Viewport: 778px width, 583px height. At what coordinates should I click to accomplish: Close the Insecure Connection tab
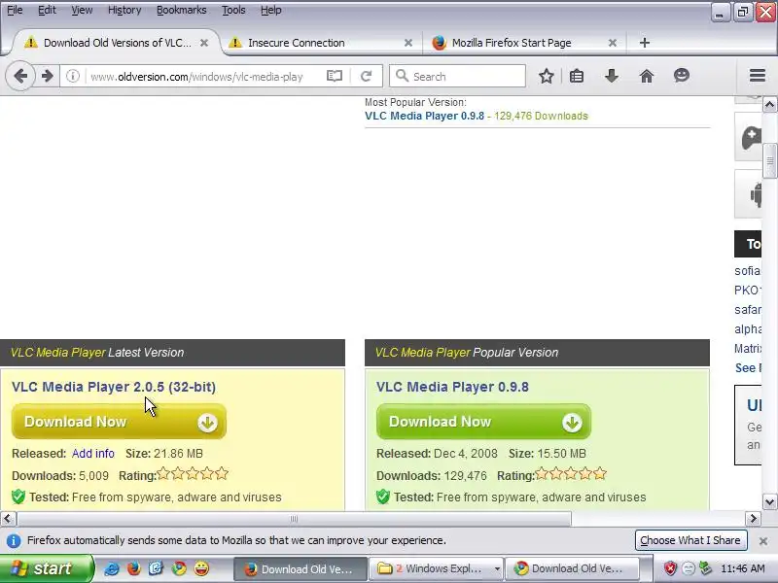click(408, 43)
